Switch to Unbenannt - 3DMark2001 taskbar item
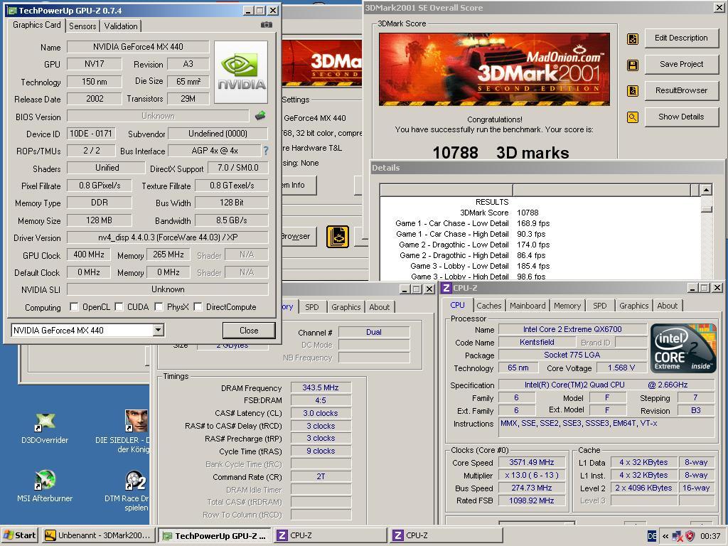The image size is (728, 546). click(98, 535)
